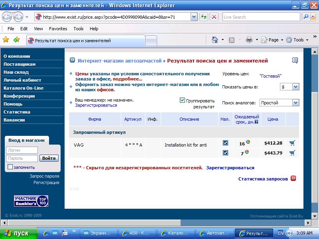
Task: Open the Home page icon in toolbar
Action: click(x=215, y=40)
